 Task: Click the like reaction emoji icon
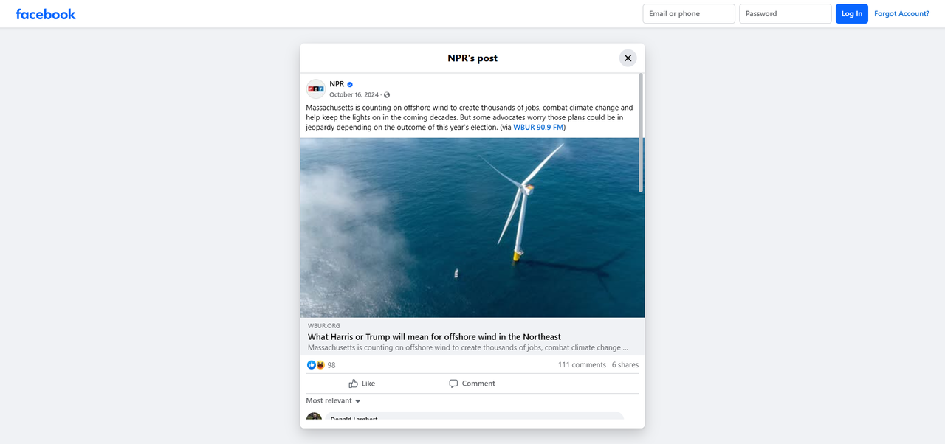(312, 365)
